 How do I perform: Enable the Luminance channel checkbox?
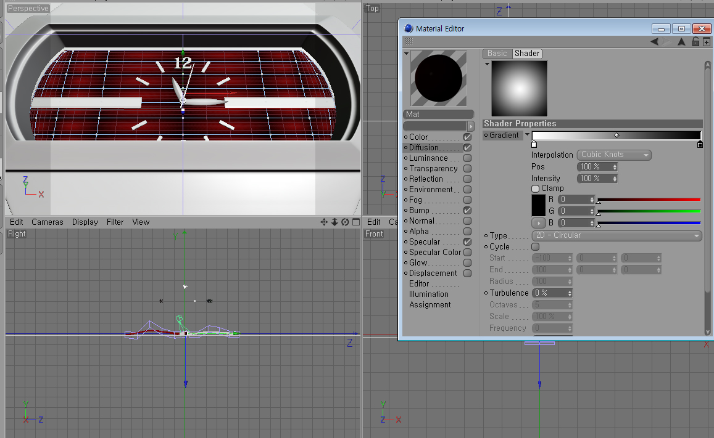click(x=467, y=158)
